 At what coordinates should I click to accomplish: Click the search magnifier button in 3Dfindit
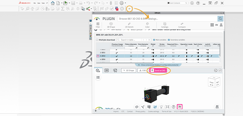(221, 19)
